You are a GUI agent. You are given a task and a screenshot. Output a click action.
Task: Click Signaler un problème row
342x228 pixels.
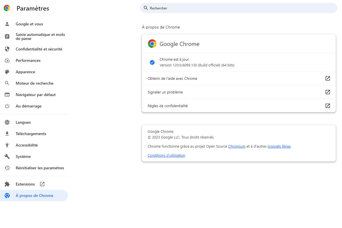pyautogui.click(x=239, y=92)
